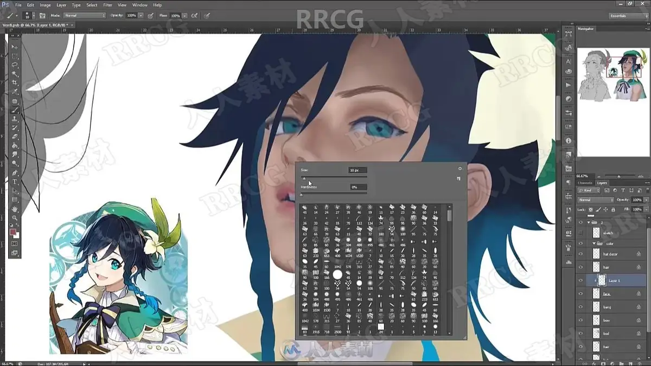Image resolution: width=651 pixels, height=366 pixels.
Task: Select the hat decor layer
Action: pos(617,254)
